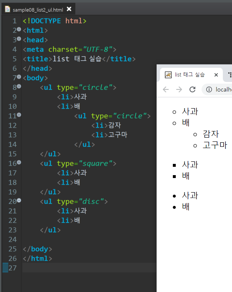Click the li 사과 on line 21
This screenshot has height=292, width=232.
[x=72, y=211]
